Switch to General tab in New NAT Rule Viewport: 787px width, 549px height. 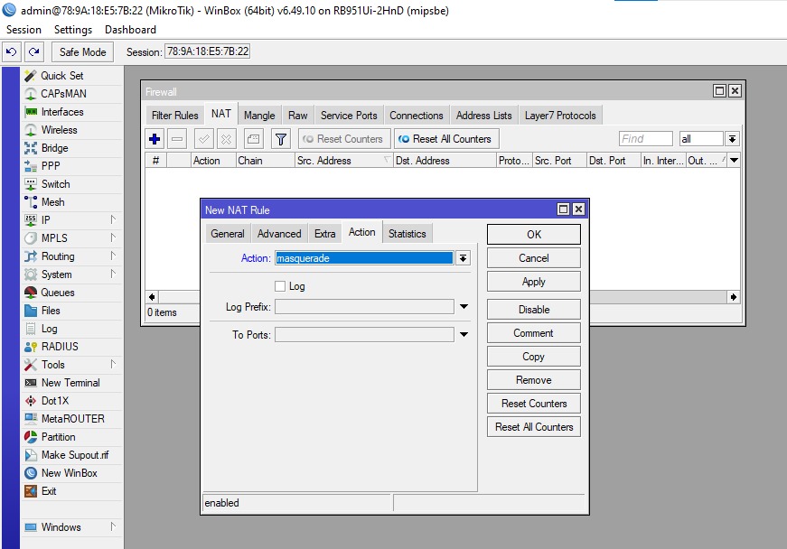click(x=228, y=234)
